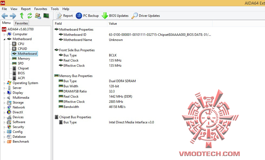Click the Value column header
This screenshot has width=265, height=160.
tap(160, 24)
